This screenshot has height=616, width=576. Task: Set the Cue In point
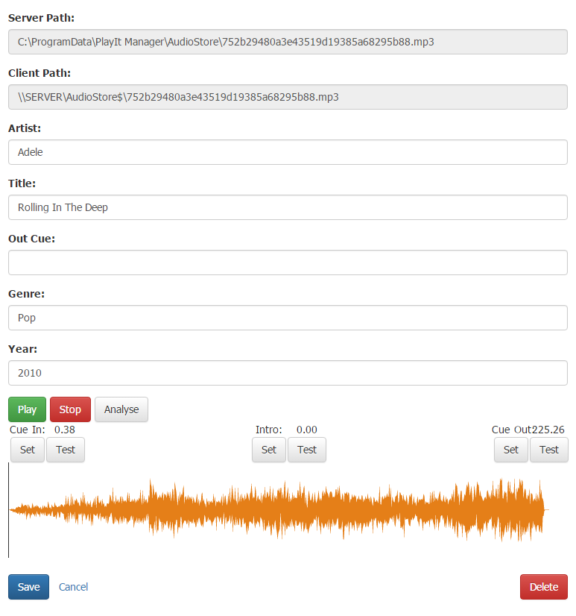click(27, 450)
